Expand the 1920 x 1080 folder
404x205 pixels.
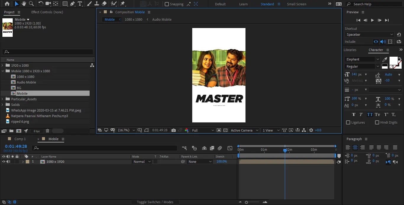[x=3, y=65]
